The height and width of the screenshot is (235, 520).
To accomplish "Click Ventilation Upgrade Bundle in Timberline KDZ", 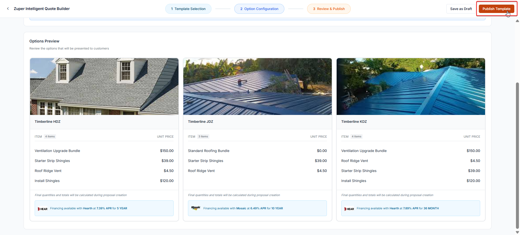I will [x=364, y=151].
